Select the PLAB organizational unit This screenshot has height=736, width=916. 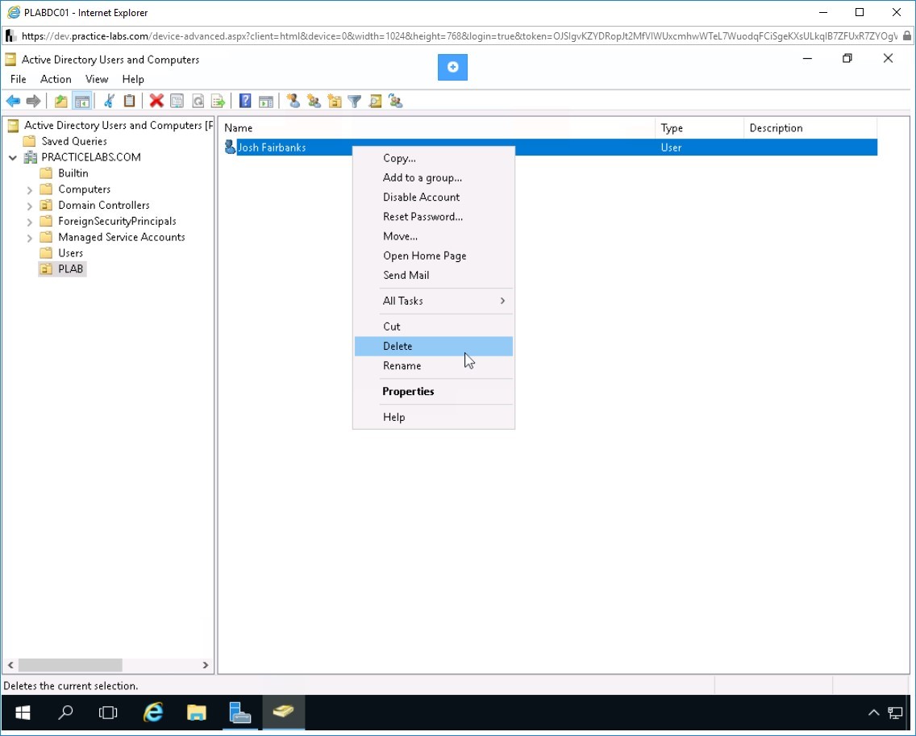click(x=71, y=269)
